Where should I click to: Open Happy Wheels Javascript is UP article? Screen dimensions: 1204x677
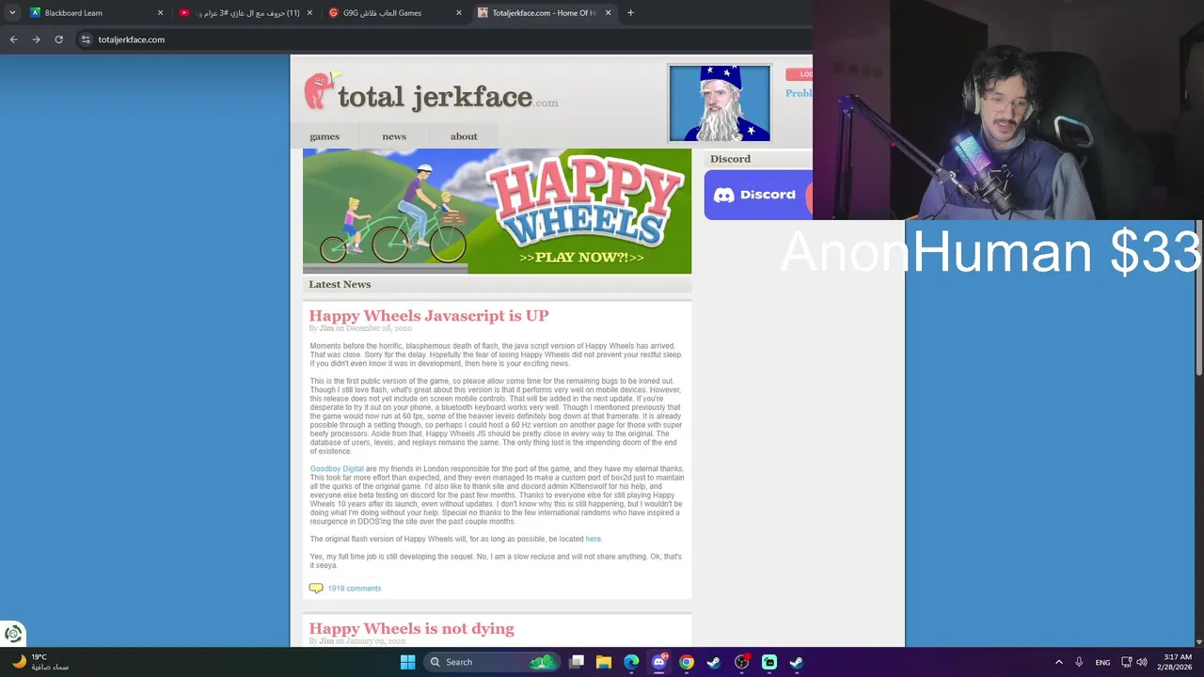click(x=429, y=316)
